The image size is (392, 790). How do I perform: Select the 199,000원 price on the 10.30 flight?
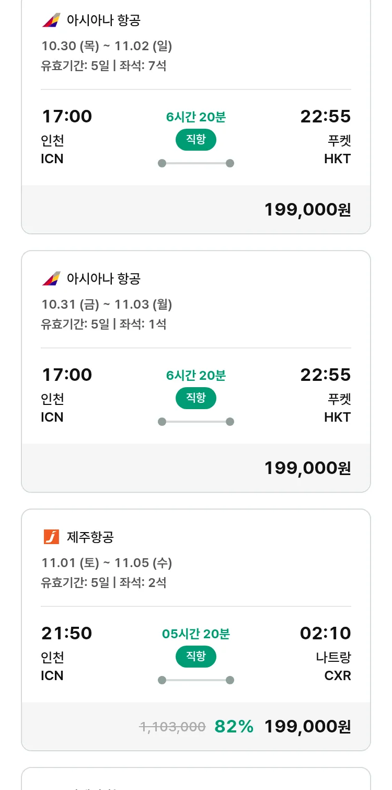point(307,210)
